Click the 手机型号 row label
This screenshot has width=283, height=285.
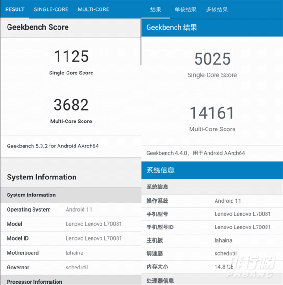coord(158,214)
